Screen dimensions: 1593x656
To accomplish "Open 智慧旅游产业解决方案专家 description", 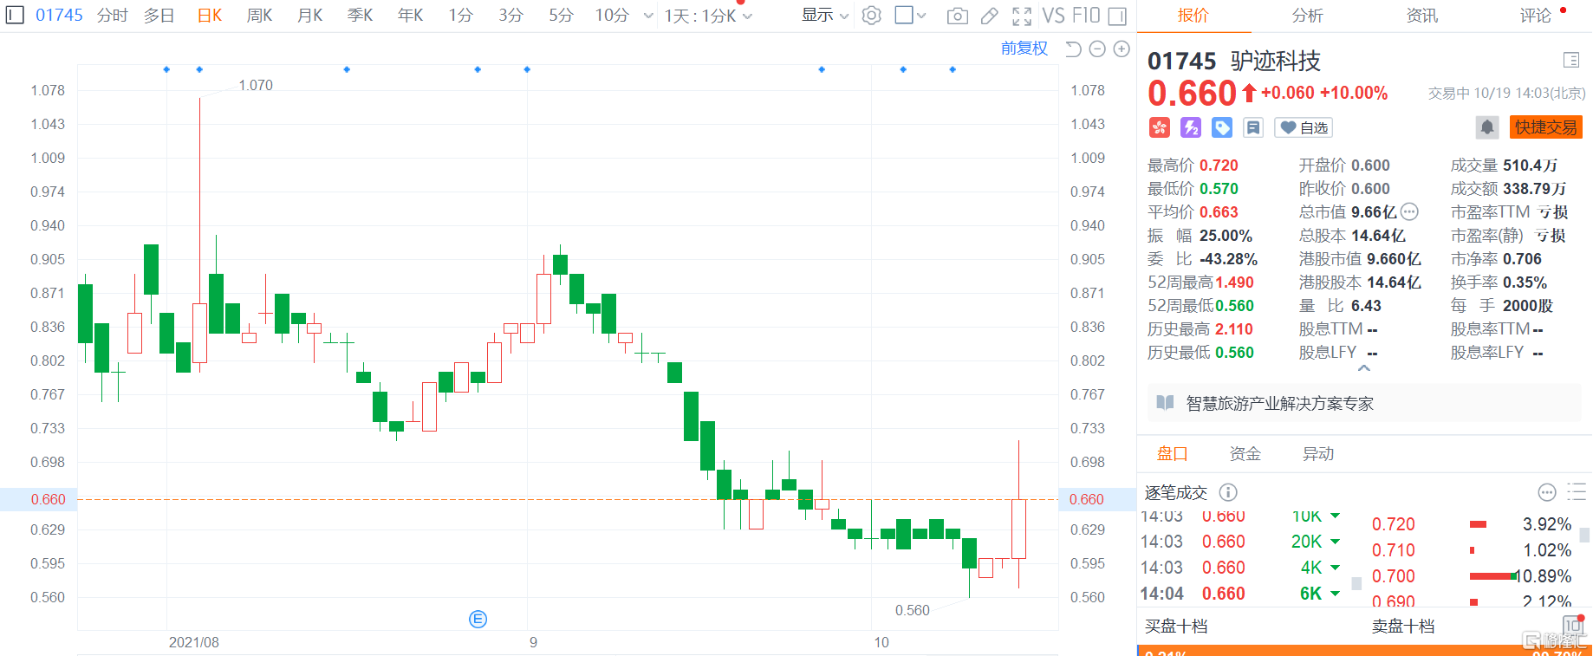I will 1279,403.
